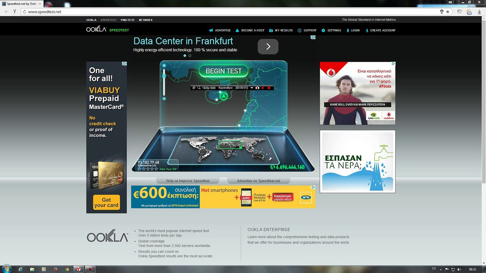Click the recorder magnifier icon
Viewport: 486px width, 273px height.
tap(199, 88)
